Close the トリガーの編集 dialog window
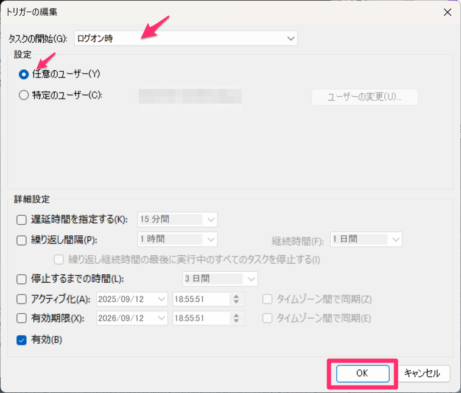 [448, 12]
